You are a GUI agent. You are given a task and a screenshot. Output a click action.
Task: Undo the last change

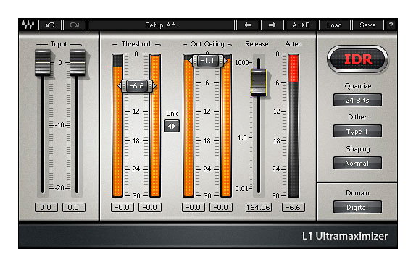point(50,25)
